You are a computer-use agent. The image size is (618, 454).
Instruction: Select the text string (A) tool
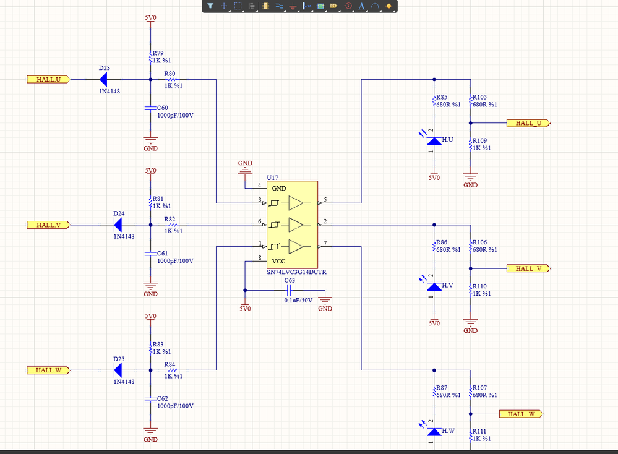pos(361,6)
